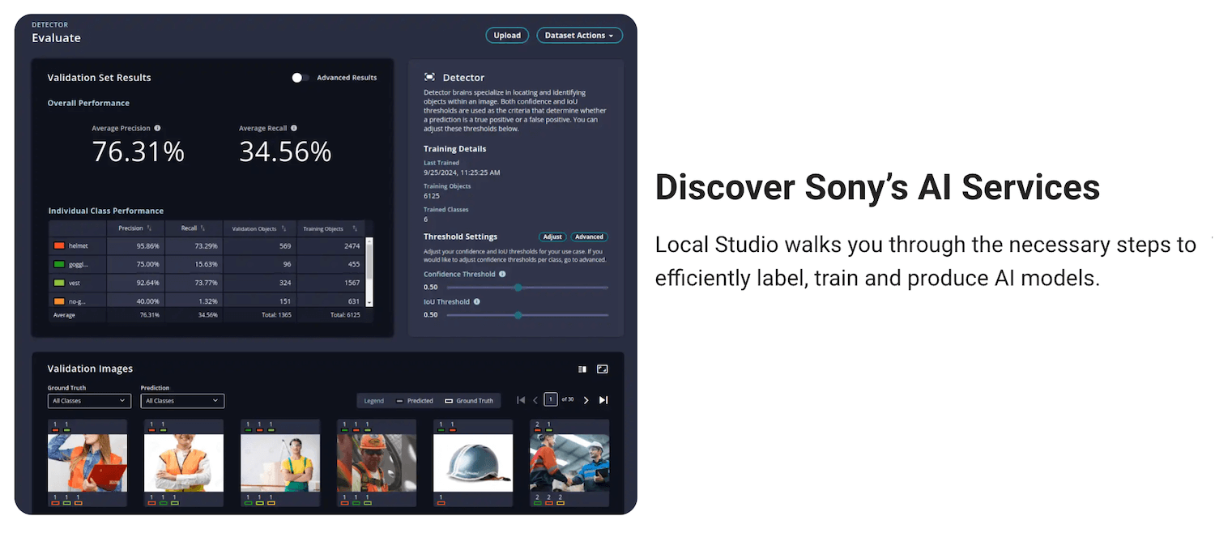Jump to first validation images page
Screen dimensions: 1215x533
click(521, 400)
